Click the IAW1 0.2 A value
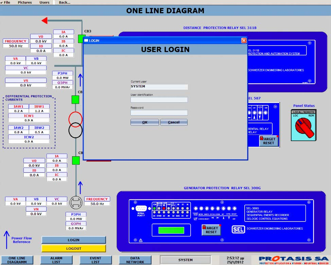331x265 pixels. tap(19, 111)
